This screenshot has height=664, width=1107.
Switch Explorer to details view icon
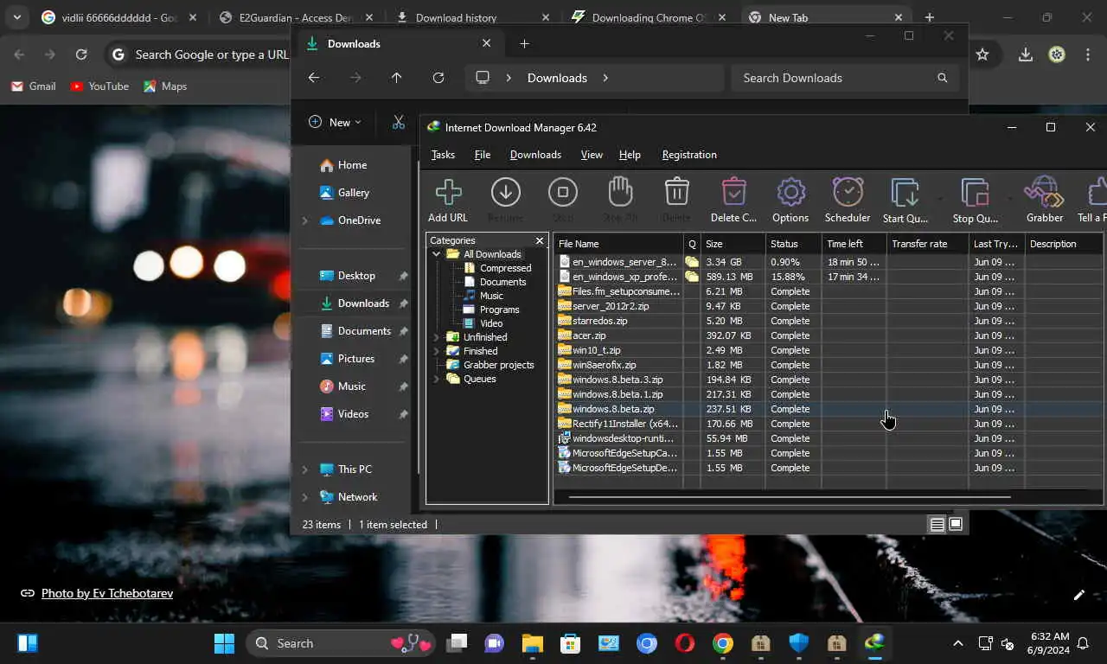[x=937, y=524]
